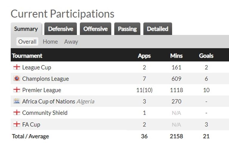229x143 pixels.
Task: Click the FIFA icon beside Africa Cup of Nations
Action: pyautogui.click(x=17, y=101)
